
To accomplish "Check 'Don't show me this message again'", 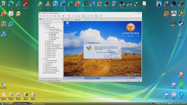I will [95, 52].
